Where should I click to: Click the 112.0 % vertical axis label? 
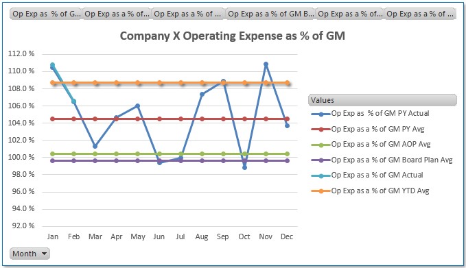(x=21, y=53)
